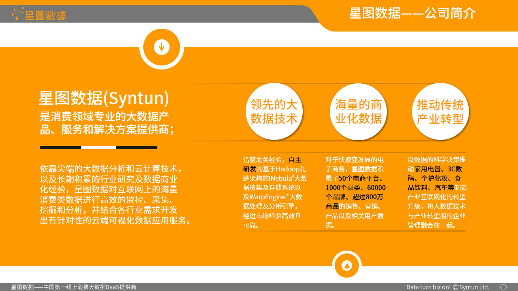The image size is (518, 291).
Task: Select the 领先的大数据技术 circle
Action: (x=274, y=112)
